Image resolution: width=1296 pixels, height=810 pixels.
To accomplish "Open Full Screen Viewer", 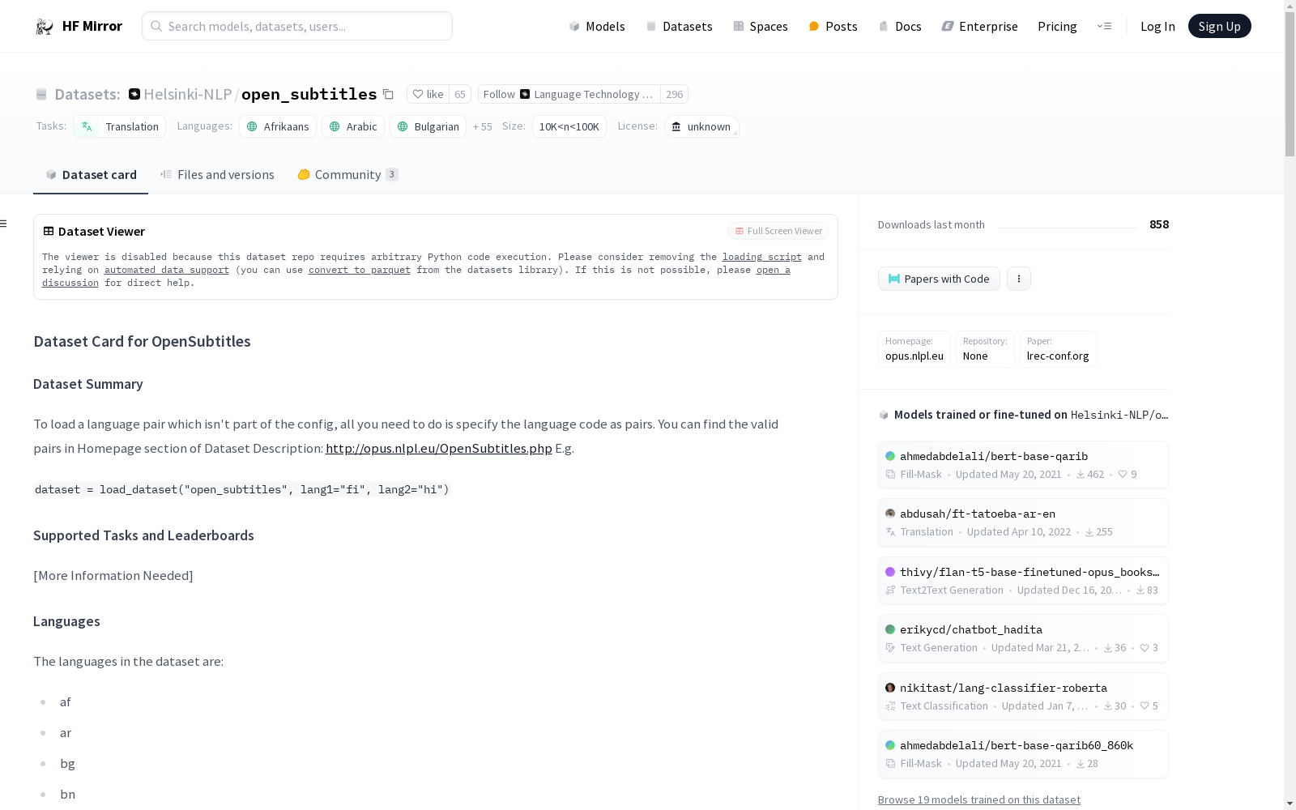I will coord(778,231).
